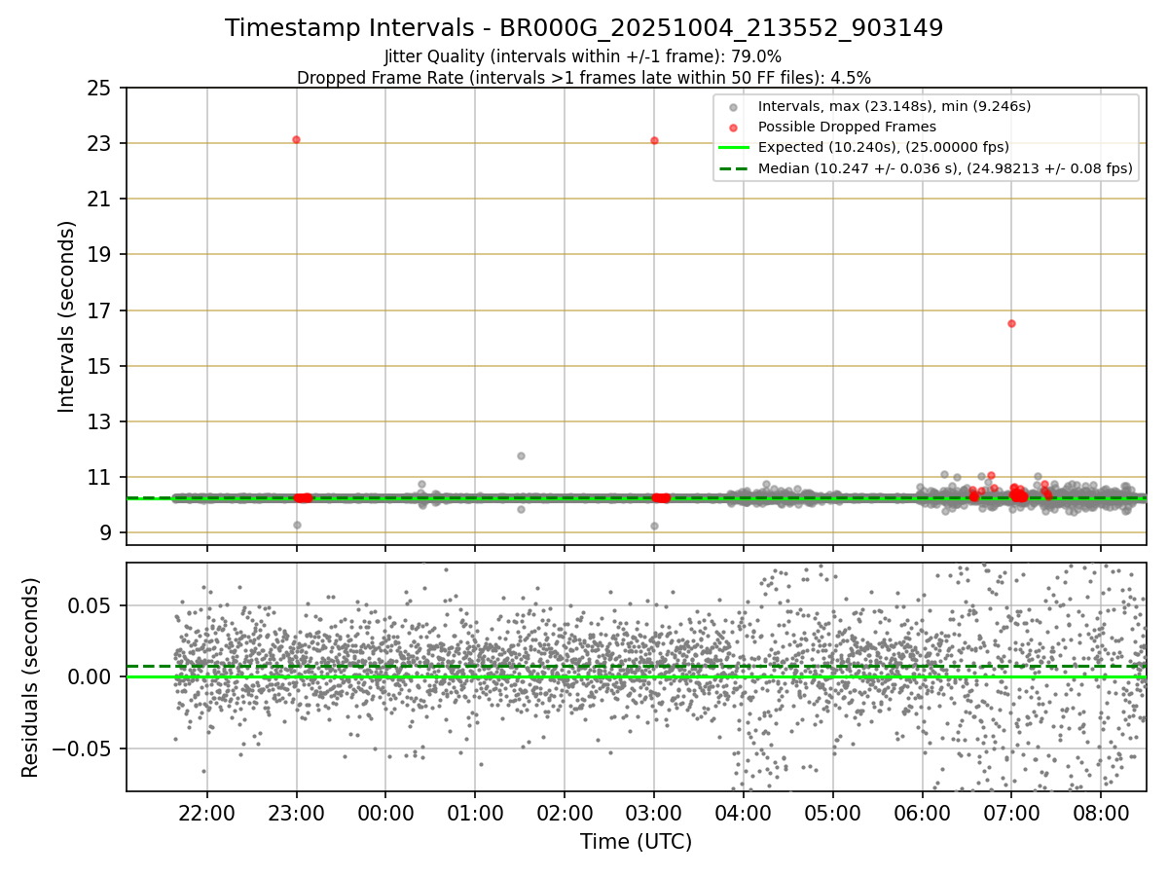This screenshot has width=1168, height=876.
Task: Click the '02:00' x-axis tick label
Action: pos(565,812)
